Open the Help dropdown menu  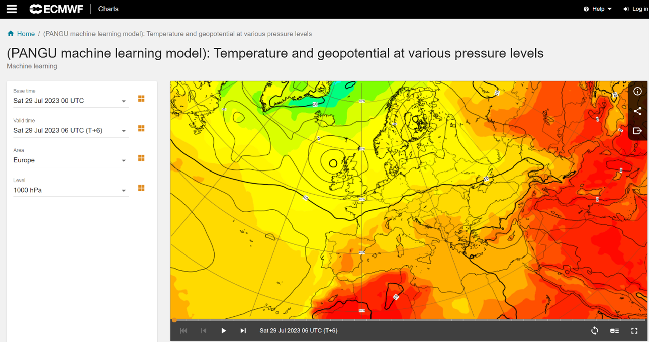[597, 9]
